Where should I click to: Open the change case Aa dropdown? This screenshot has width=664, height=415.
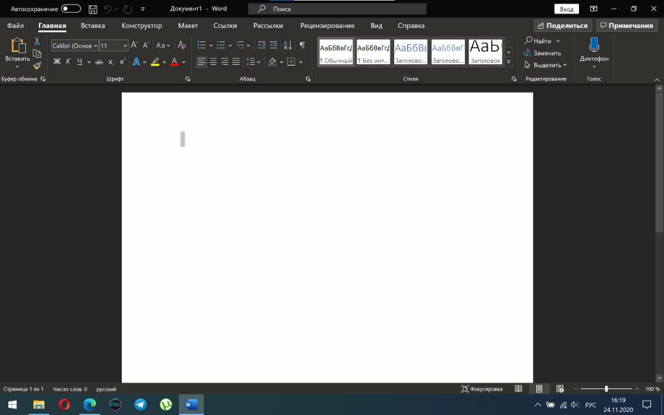(x=163, y=45)
